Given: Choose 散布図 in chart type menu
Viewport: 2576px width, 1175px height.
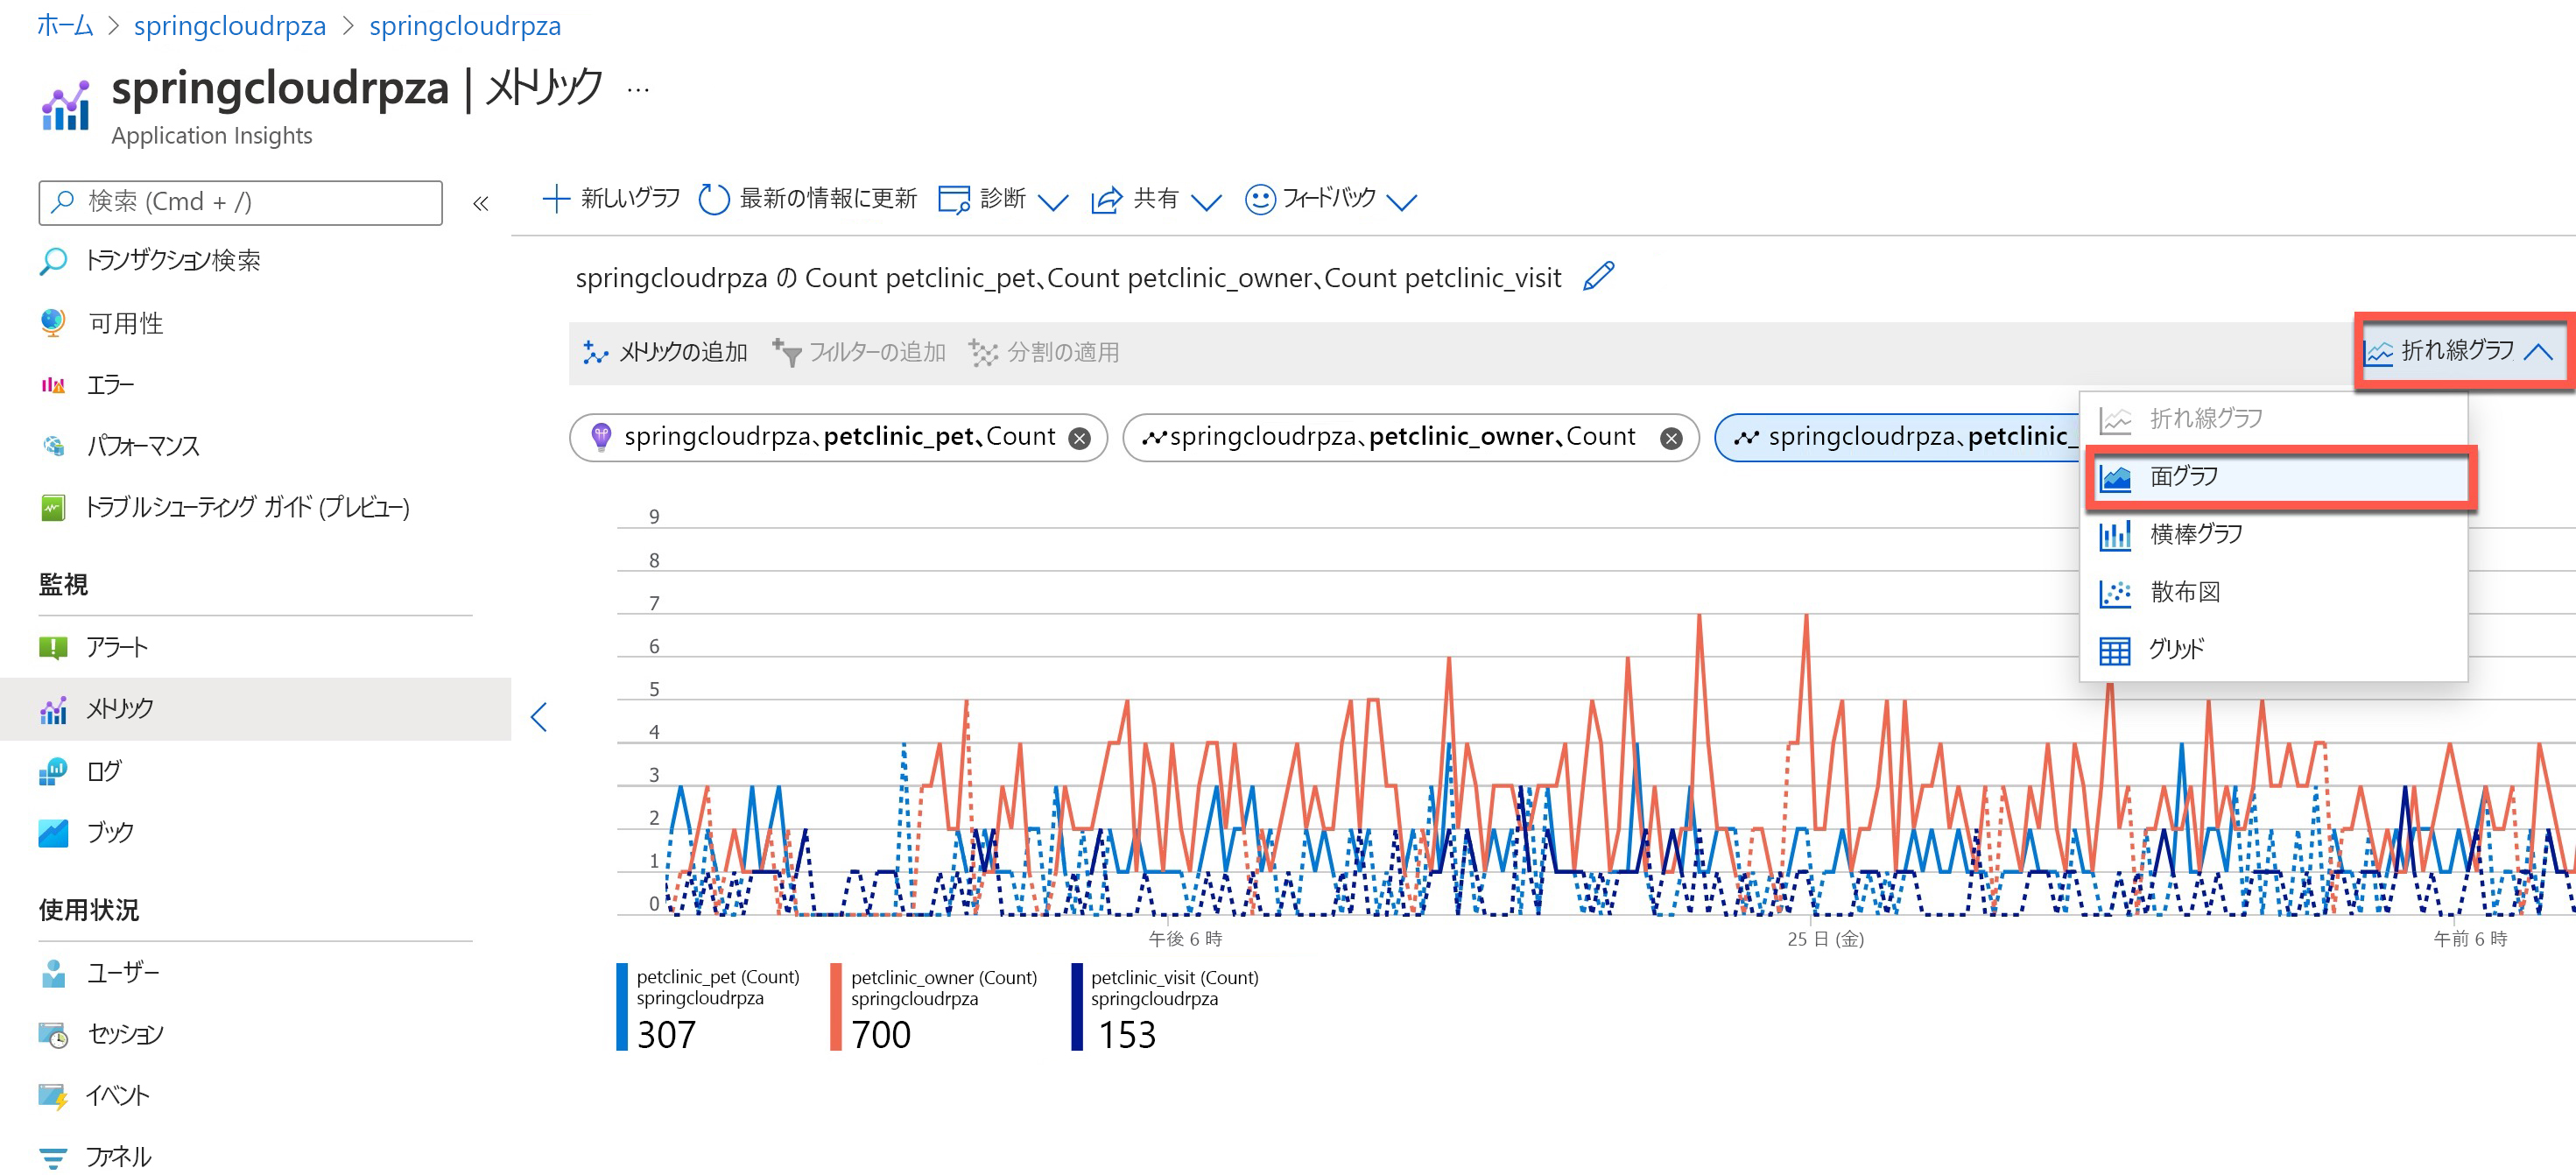Looking at the screenshot, I should (2184, 592).
